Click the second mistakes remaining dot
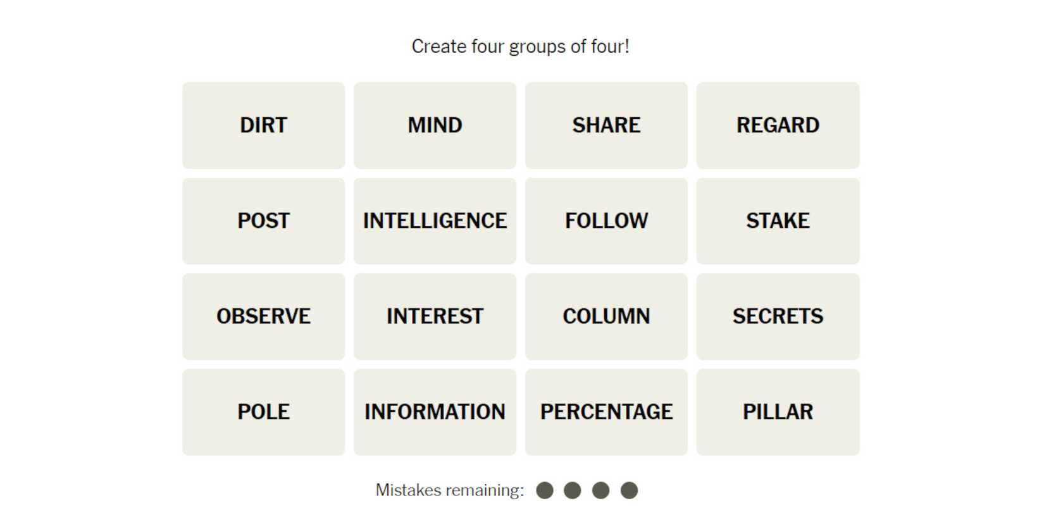 [573, 490]
